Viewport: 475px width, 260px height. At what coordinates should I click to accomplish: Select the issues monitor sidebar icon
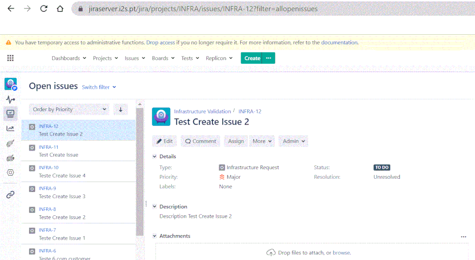[10, 114]
